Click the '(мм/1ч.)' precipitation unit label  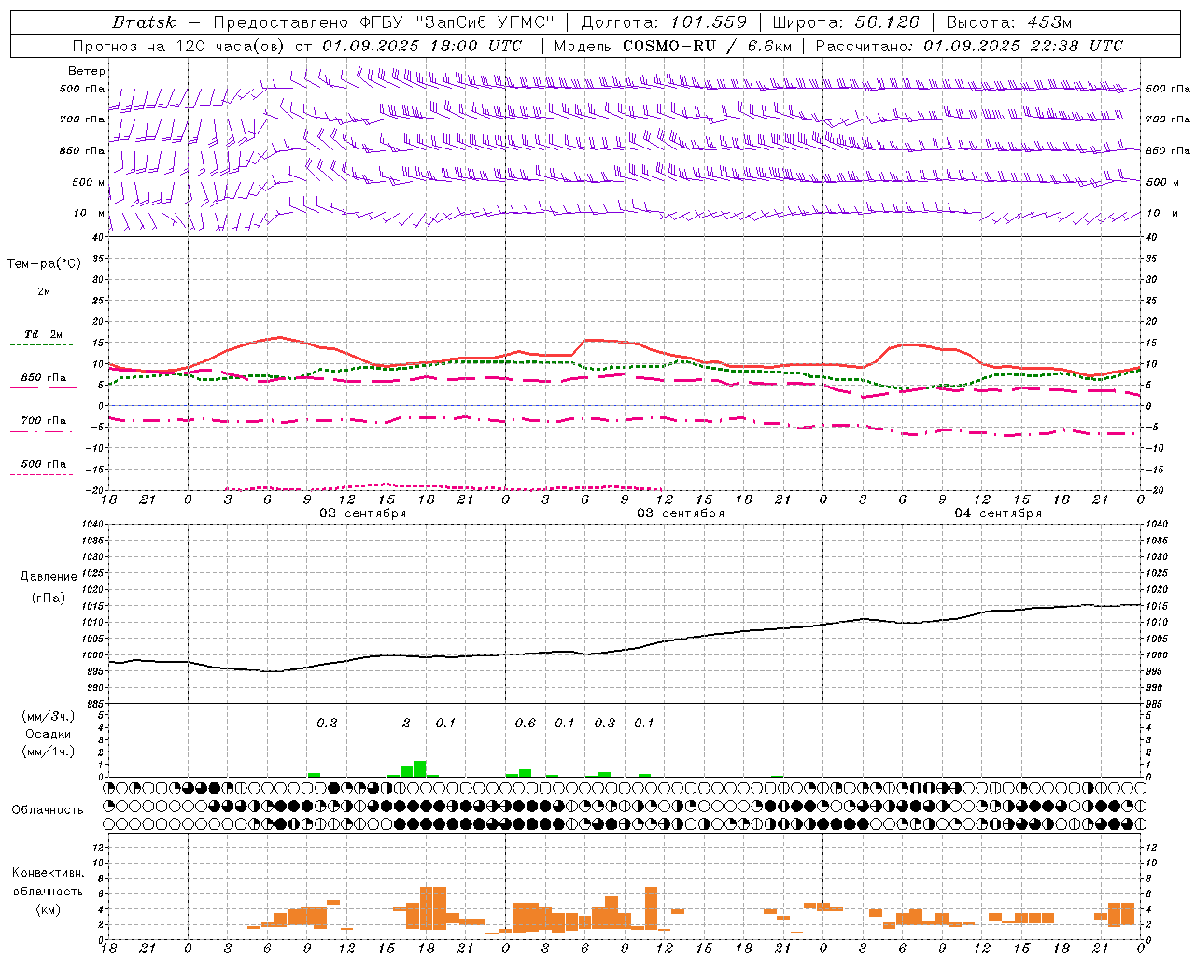(x=48, y=752)
